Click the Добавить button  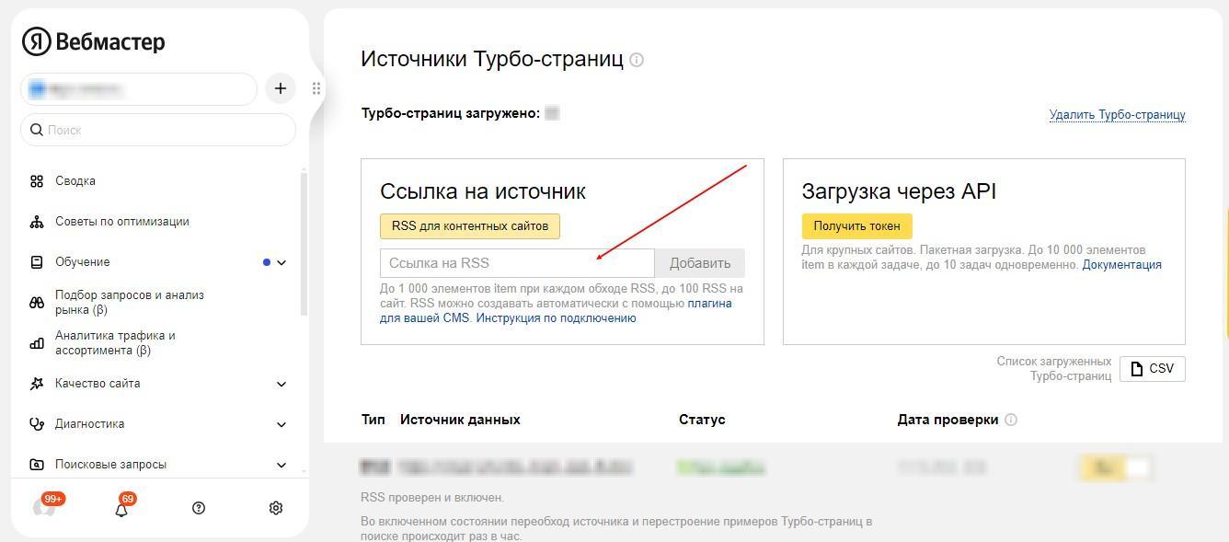coord(700,263)
